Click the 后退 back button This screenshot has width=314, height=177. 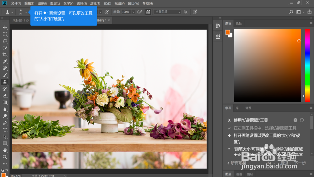[284, 163]
